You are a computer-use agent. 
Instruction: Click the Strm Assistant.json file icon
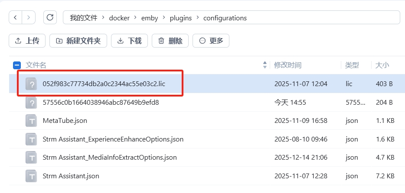coord(31,176)
